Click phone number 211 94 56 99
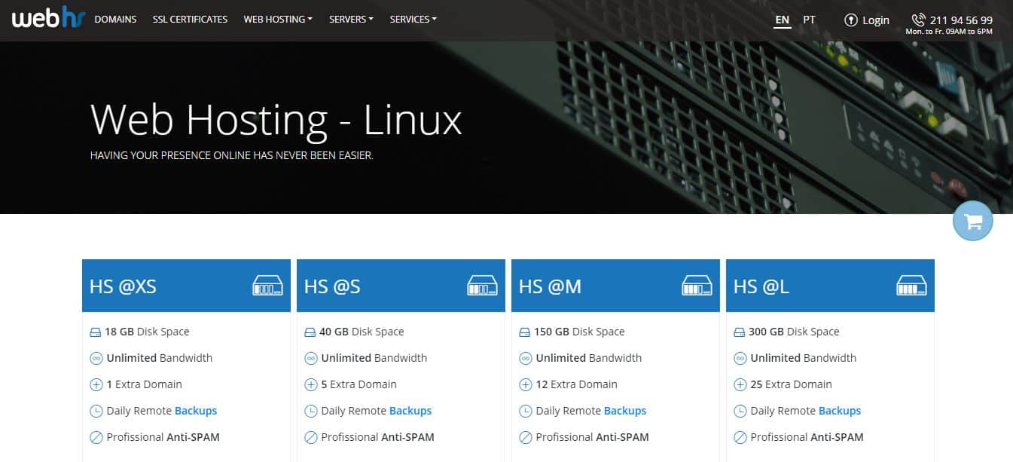The width and height of the screenshot is (1013, 462). pyautogui.click(x=961, y=20)
